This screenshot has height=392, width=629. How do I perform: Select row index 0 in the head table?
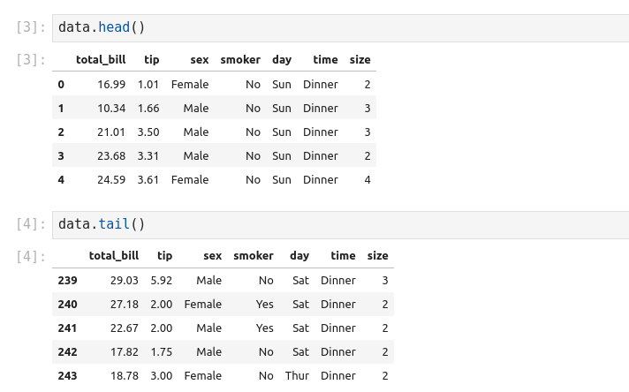[x=61, y=85]
